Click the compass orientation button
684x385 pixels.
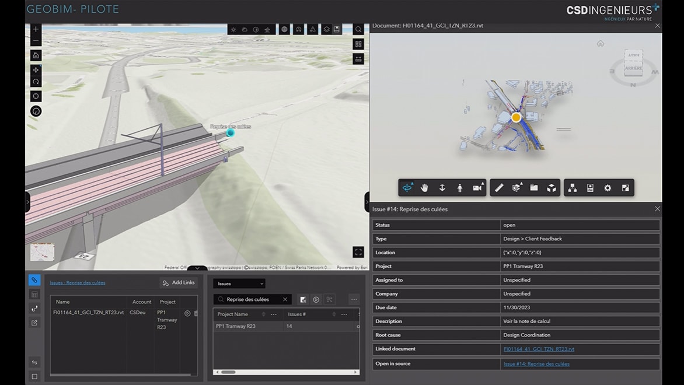click(x=36, y=111)
